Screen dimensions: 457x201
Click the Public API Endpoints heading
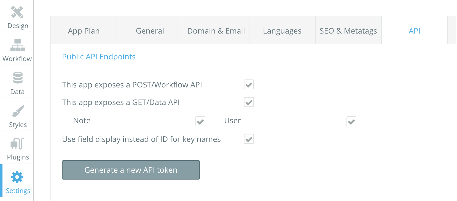tap(99, 57)
